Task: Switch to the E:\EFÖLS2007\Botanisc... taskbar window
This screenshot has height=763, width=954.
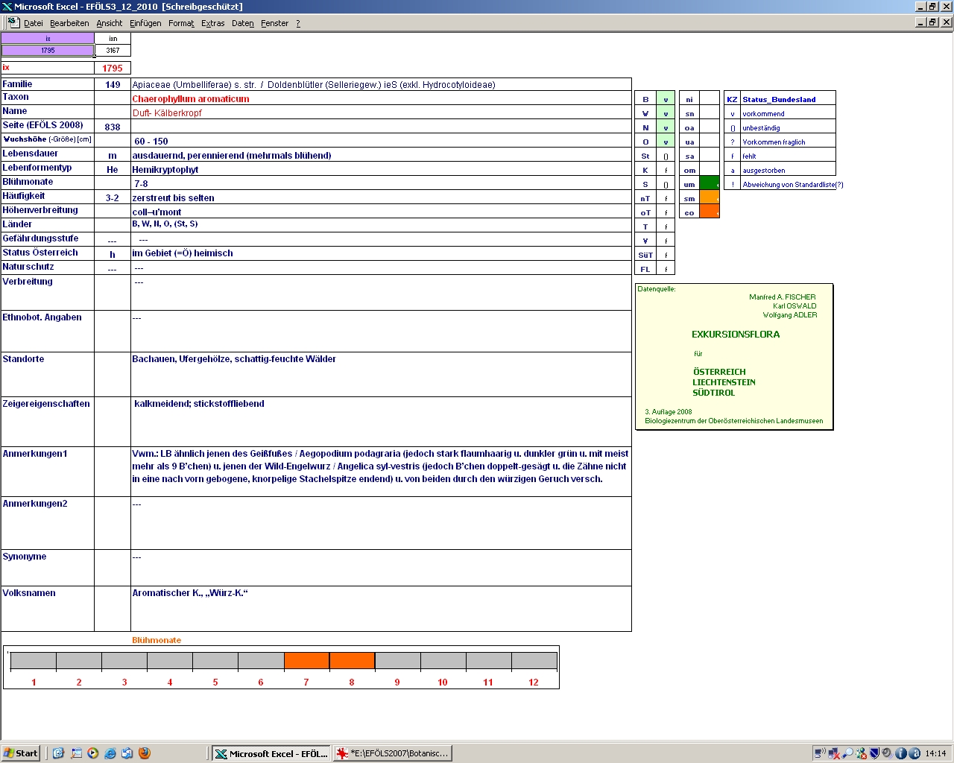Action: coord(393,753)
